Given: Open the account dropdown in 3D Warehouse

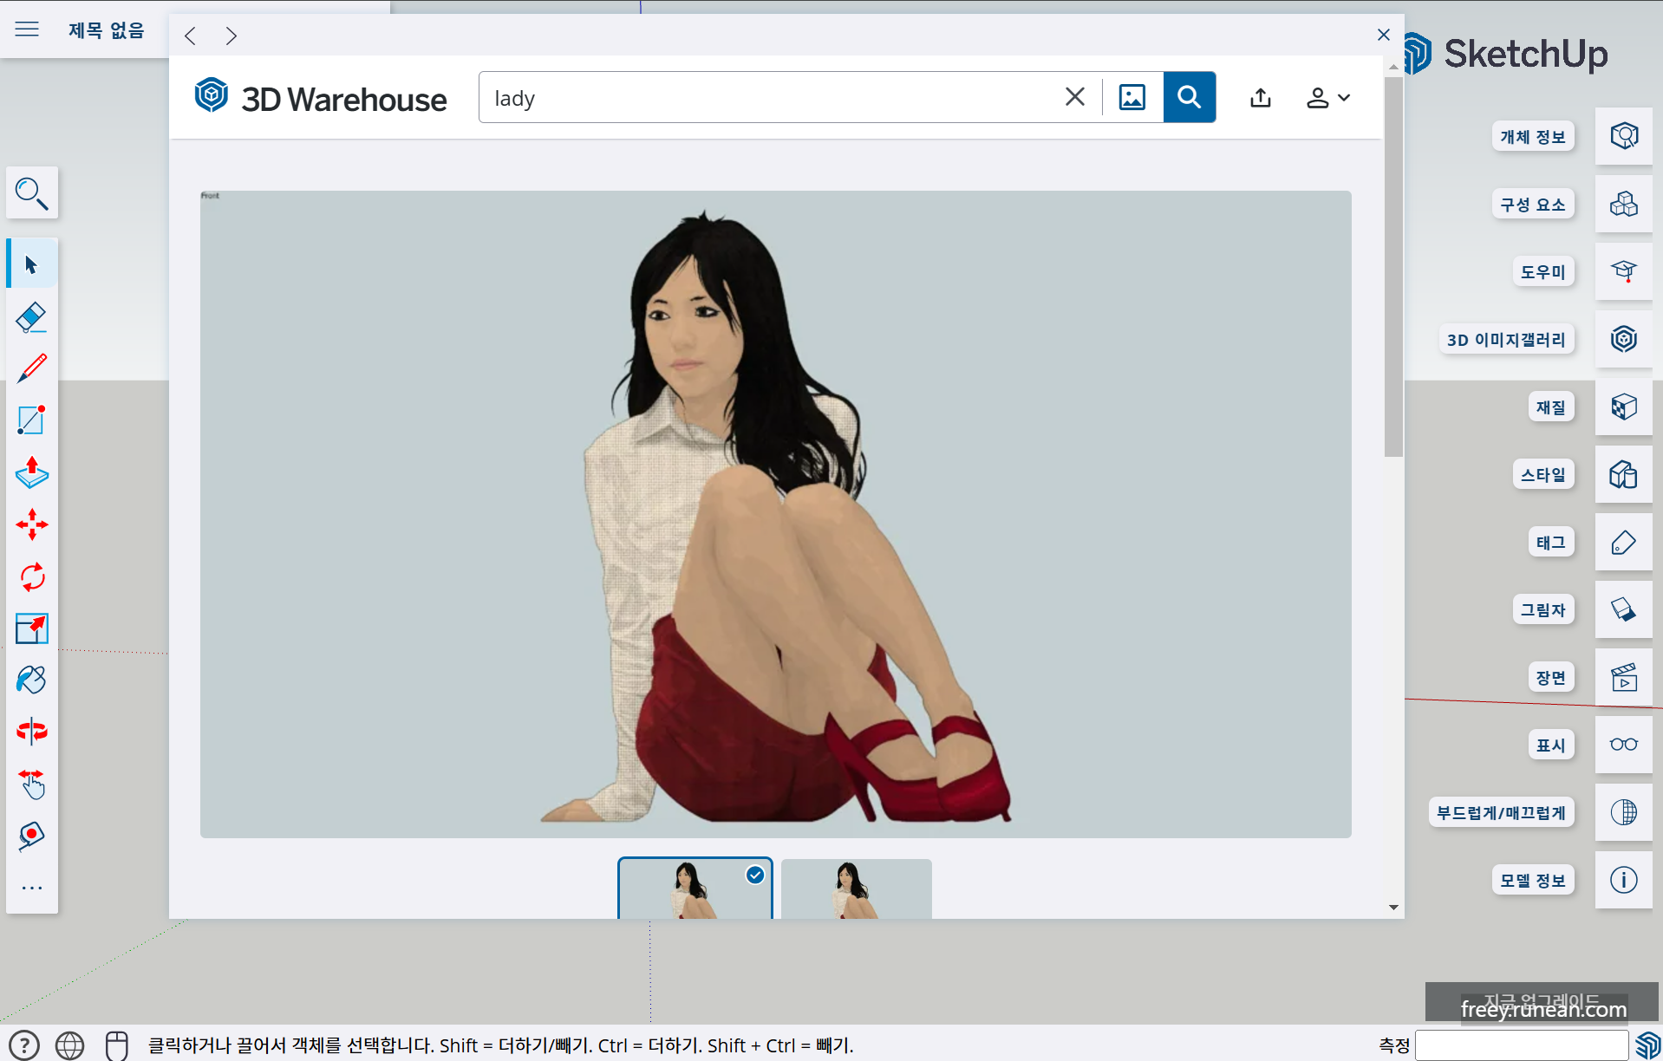Looking at the screenshot, I should pos(1327,98).
